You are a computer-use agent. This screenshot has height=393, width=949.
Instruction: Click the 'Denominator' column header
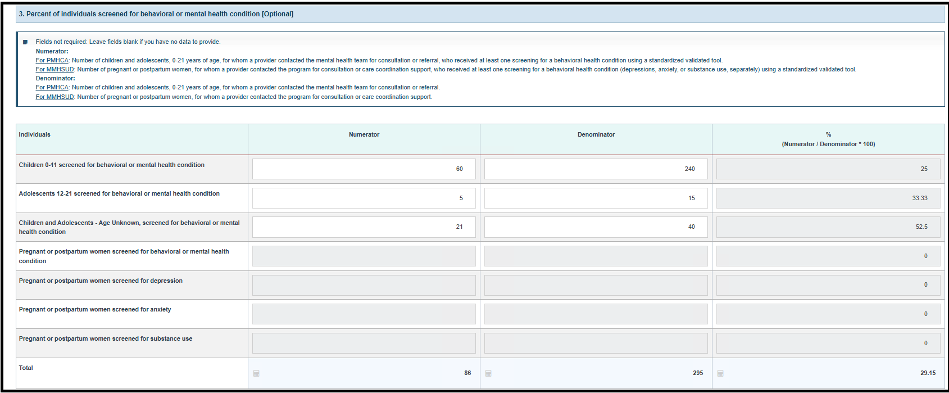click(x=596, y=134)
